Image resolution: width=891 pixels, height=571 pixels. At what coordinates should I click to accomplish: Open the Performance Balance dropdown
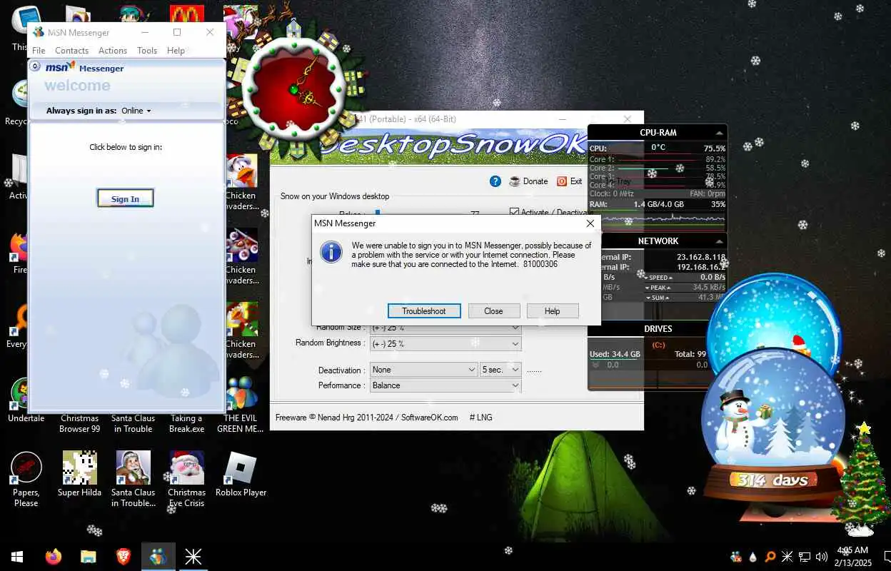[445, 385]
